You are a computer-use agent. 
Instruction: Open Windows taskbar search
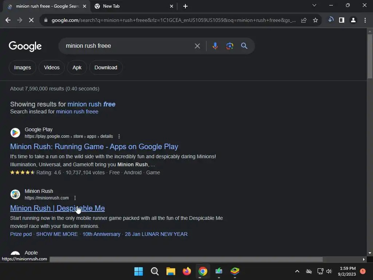tap(154, 271)
